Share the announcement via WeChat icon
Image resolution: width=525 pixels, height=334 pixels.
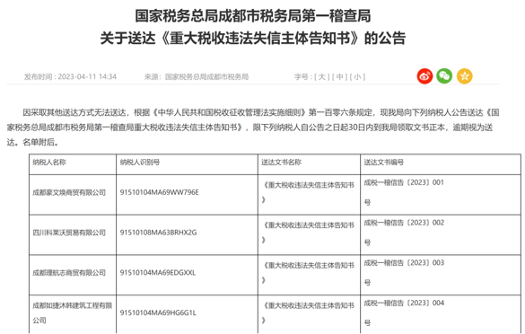444,76
